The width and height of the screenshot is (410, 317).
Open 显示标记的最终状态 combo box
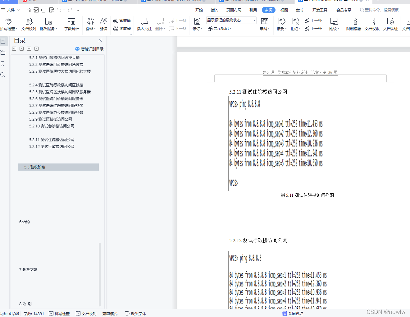tap(231, 20)
